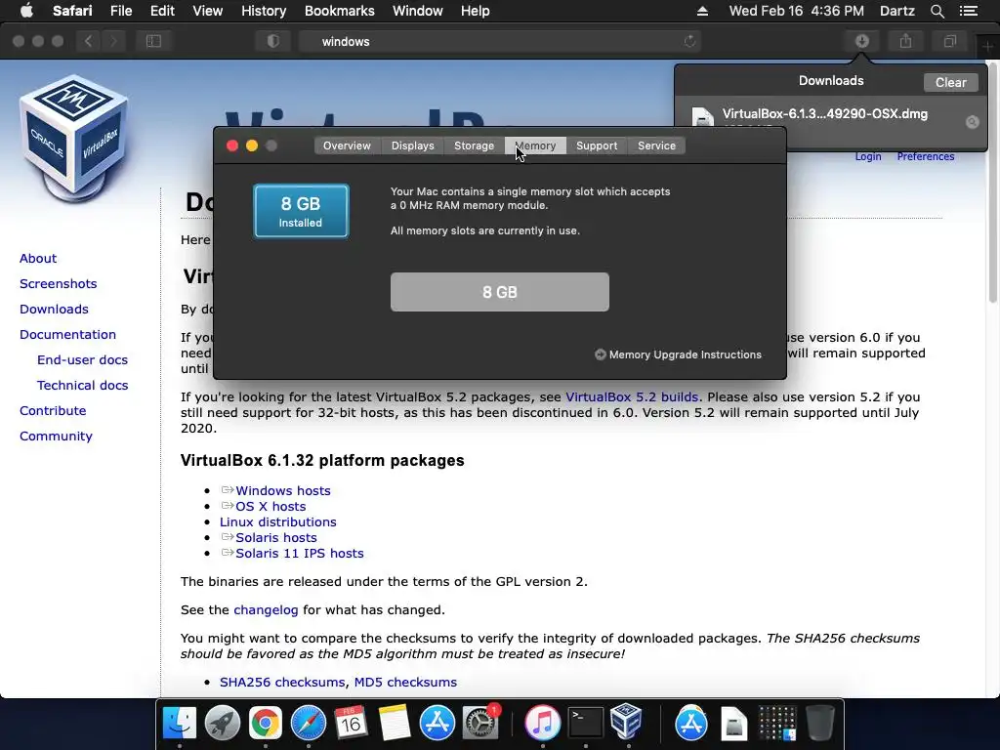
Task: Go to Screenshots in sidebar
Action: click(58, 284)
